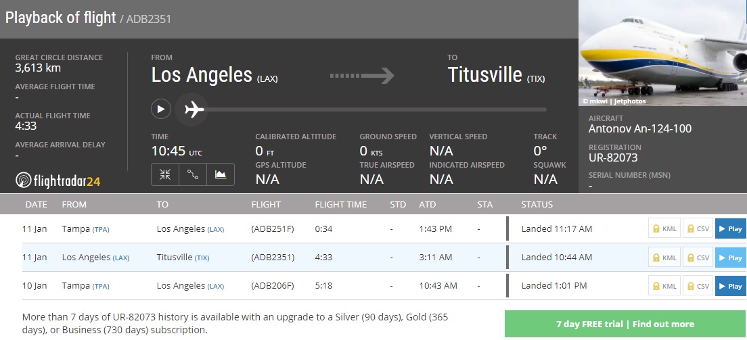This screenshot has height=340, width=747.
Task: Click the 7 day FREE trial button
Action: click(625, 324)
